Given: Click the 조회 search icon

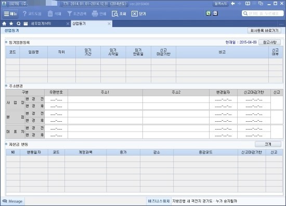Looking at the screenshot, I should [x=115, y=14].
